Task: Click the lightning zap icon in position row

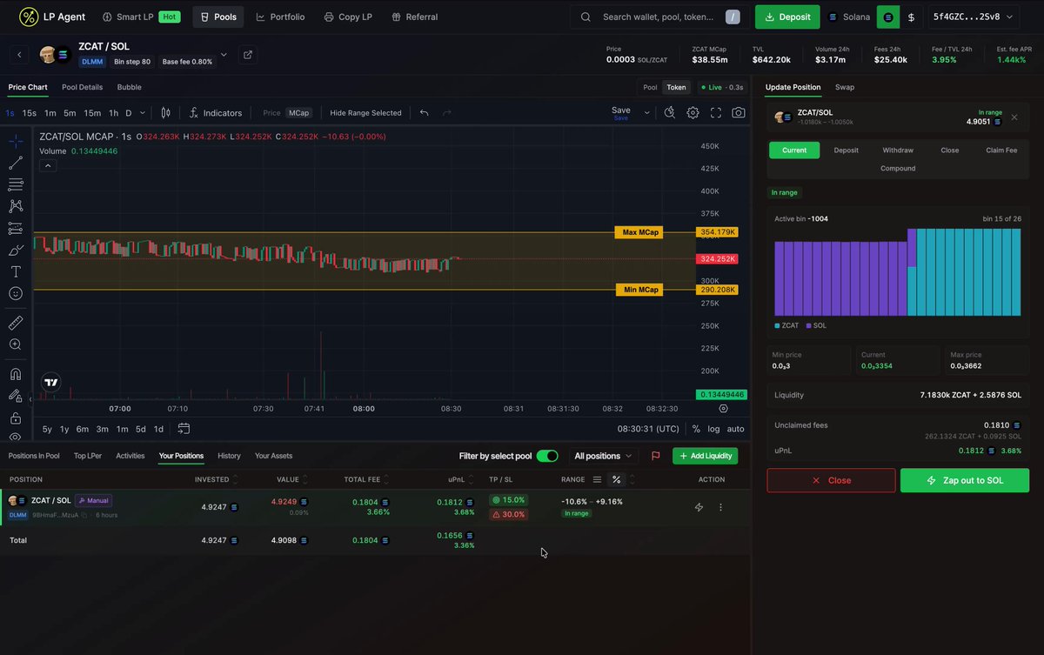Action: [699, 507]
